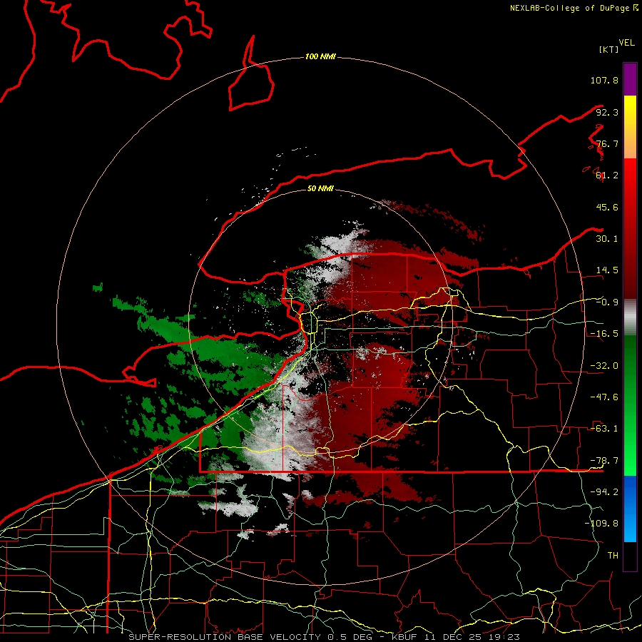Click the 14.5 legend value
This screenshot has height=642, width=642.
(607, 270)
